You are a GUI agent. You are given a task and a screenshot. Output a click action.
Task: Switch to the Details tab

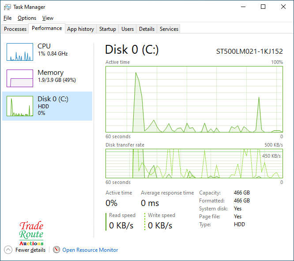147,29
